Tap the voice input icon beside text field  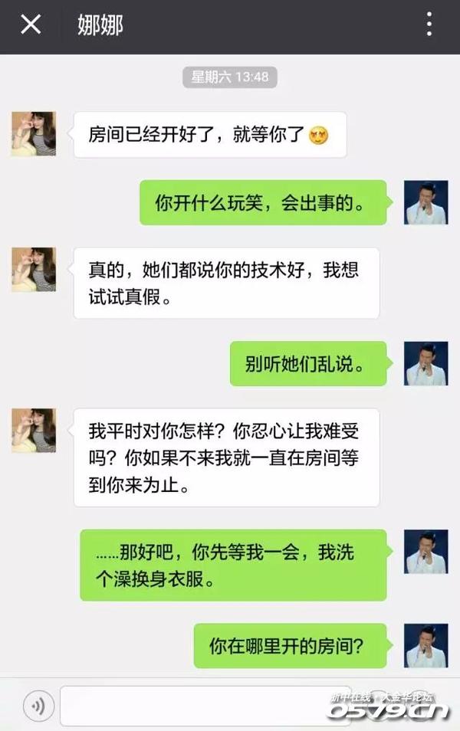click(39, 706)
